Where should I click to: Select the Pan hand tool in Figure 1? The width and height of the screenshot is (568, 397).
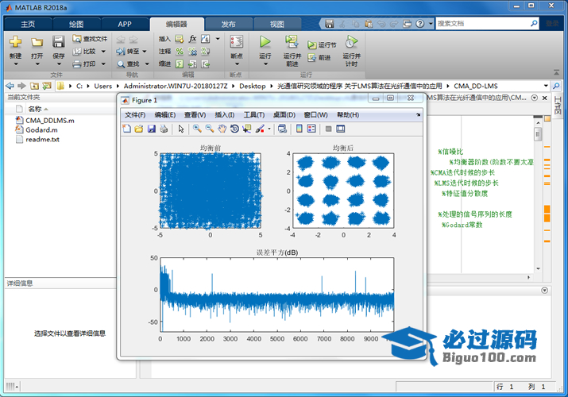[222, 129]
